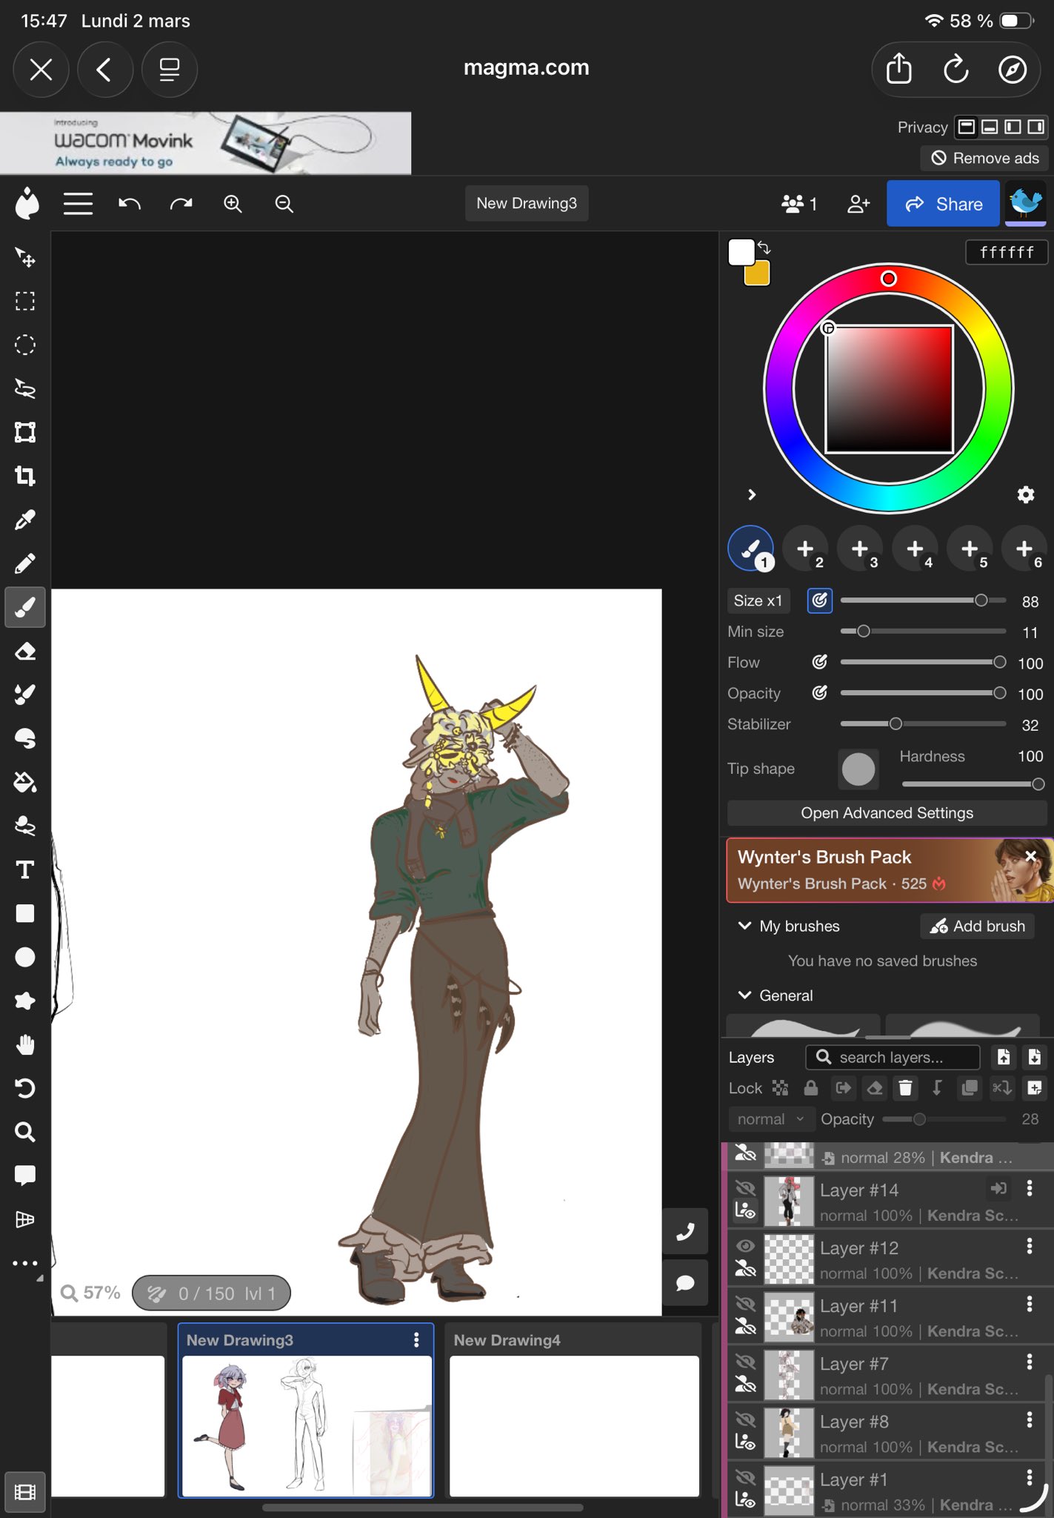Hide Layer #12 visibility eye
The height and width of the screenshot is (1518, 1054).
(x=745, y=1246)
